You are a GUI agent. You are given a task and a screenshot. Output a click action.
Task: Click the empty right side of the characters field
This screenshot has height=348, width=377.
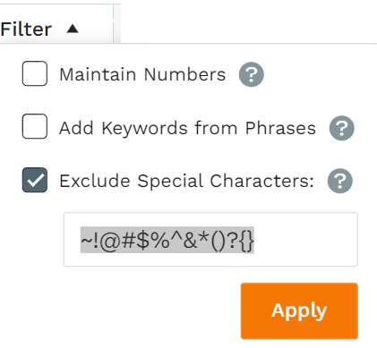tap(304, 240)
